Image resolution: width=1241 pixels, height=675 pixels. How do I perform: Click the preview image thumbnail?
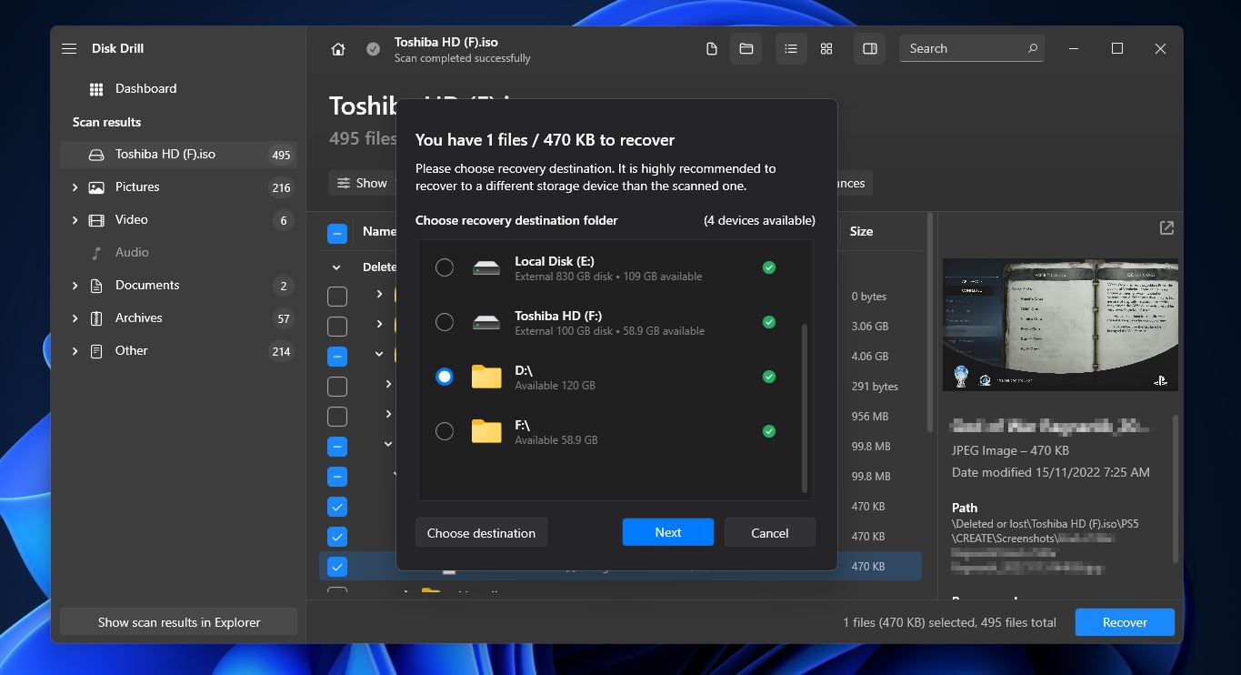[1060, 325]
